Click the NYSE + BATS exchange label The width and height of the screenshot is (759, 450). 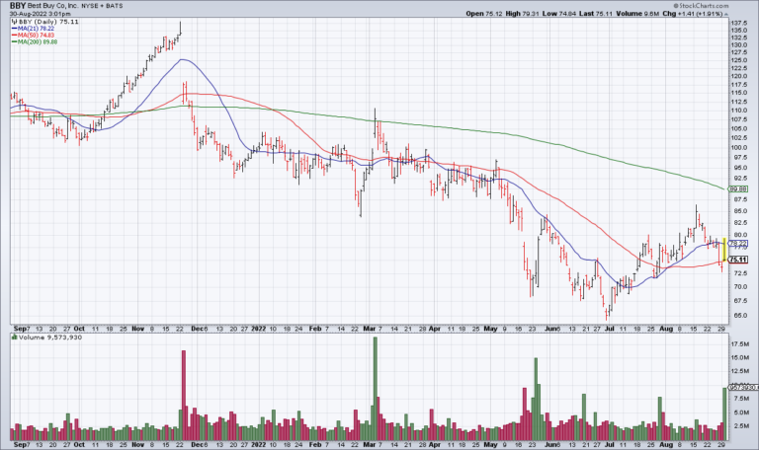pos(102,6)
